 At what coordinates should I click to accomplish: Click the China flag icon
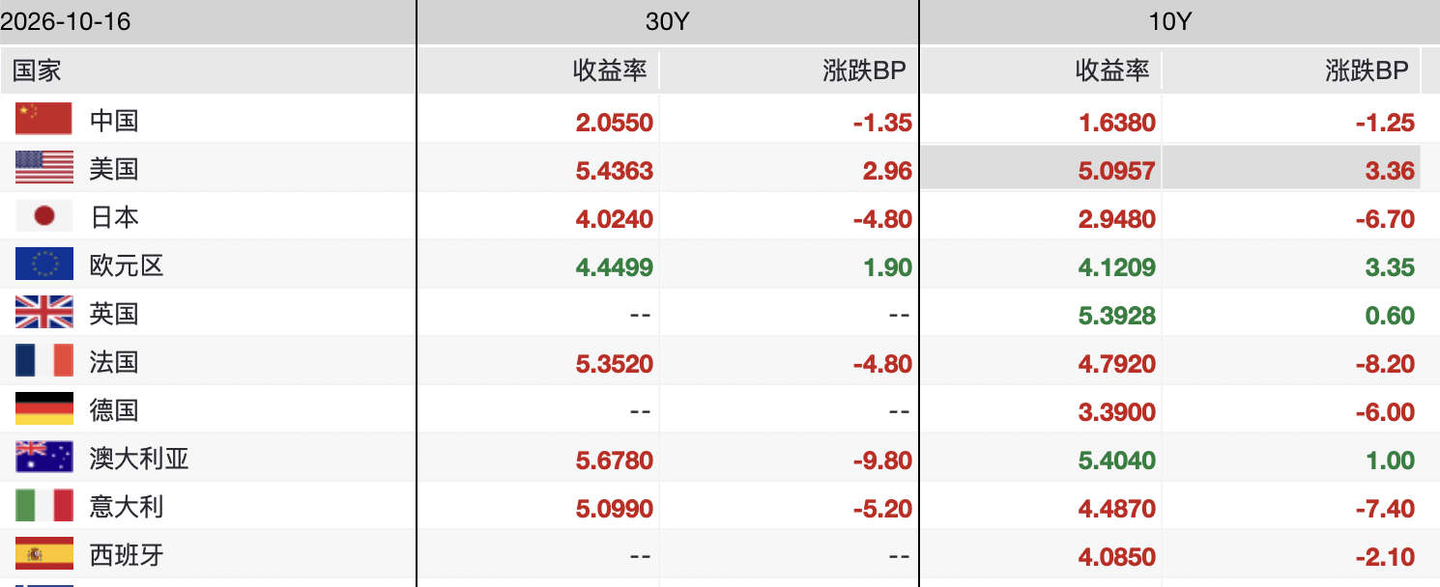pos(44,119)
